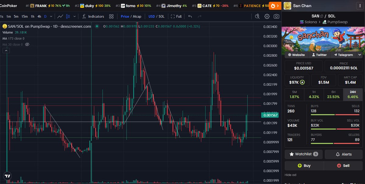Viewport: 365px width, 184px height.
Task: Select the 15m timeframe
Action: (x=25, y=16)
